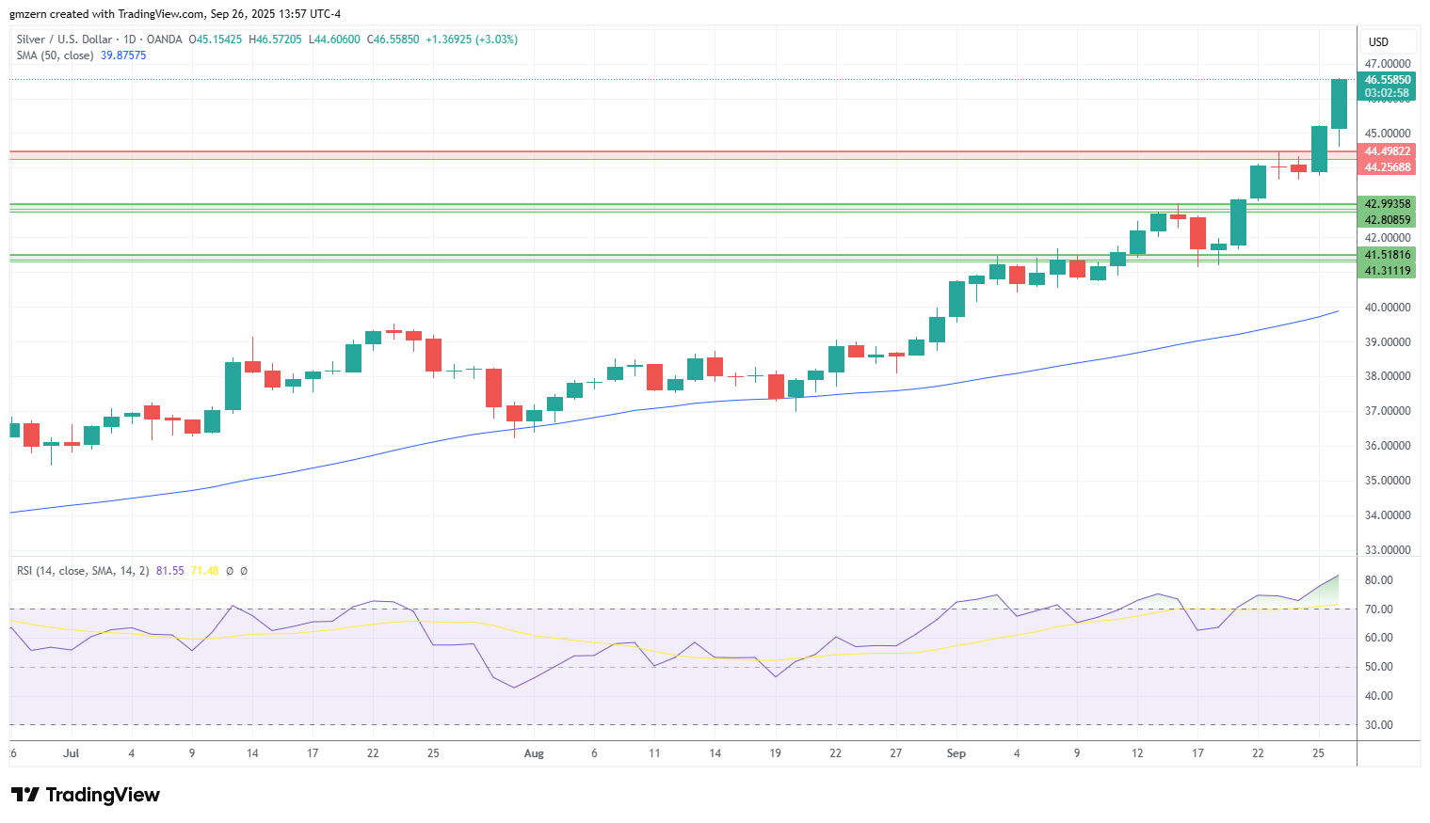
Task: Select the 44.49822 resistance level label
Action: point(1388,151)
